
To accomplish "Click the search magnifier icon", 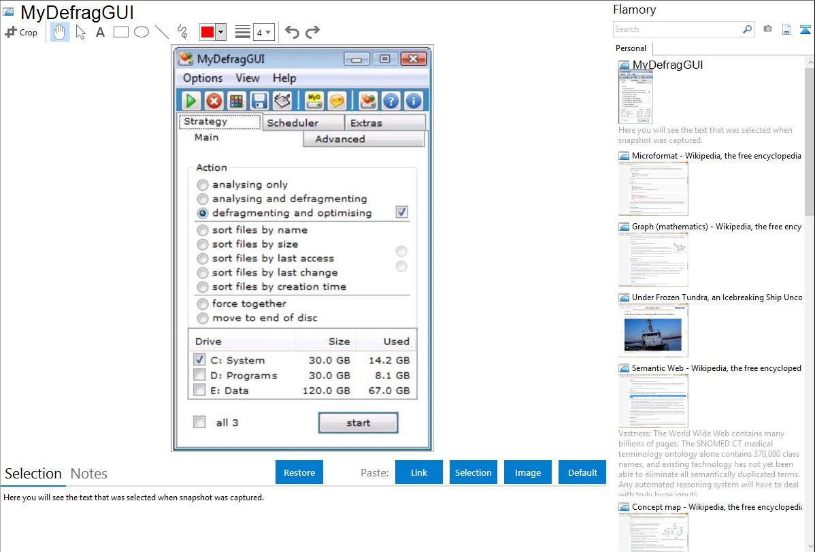I will [747, 29].
